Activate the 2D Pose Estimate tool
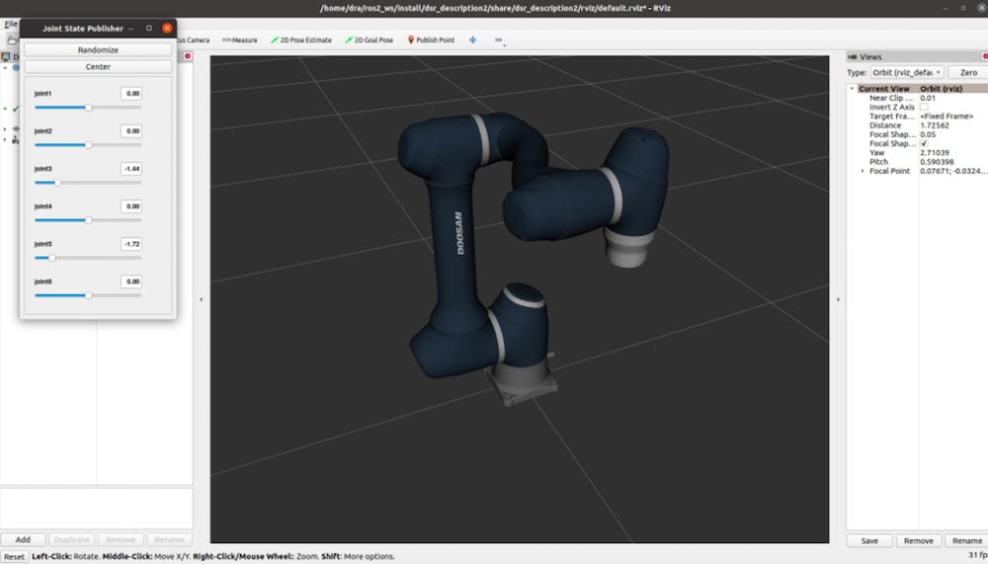The width and height of the screenshot is (988, 564). [x=301, y=40]
